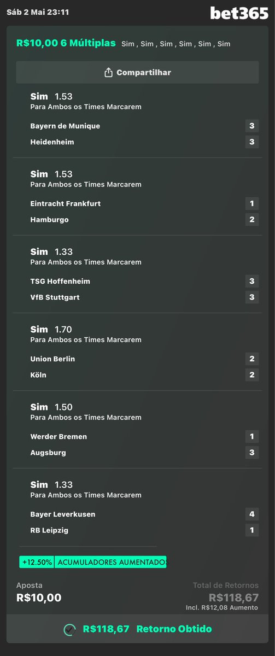Tap the Hamburgo score of 2
The width and height of the screenshot is (275, 656).
[x=252, y=220]
